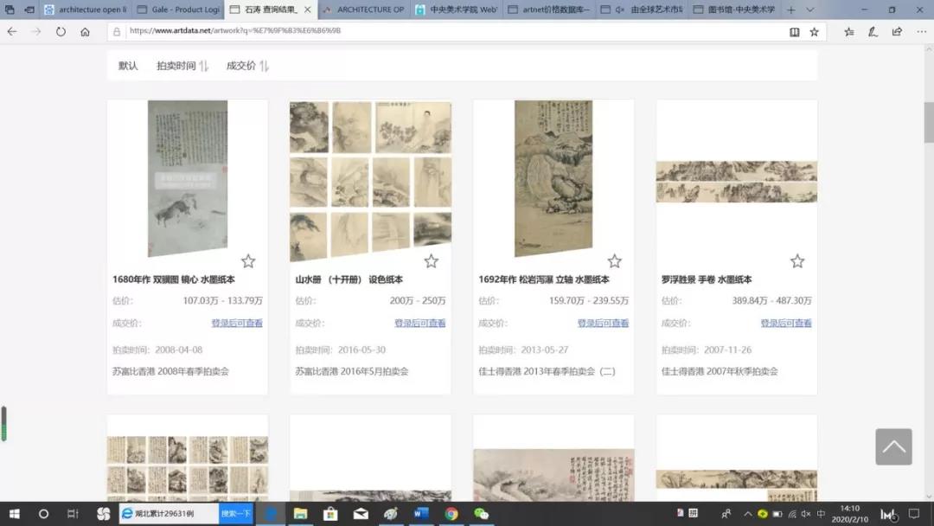
Task: Toggle favorite star on 罗浮胜景 手卷
Action: (x=797, y=261)
